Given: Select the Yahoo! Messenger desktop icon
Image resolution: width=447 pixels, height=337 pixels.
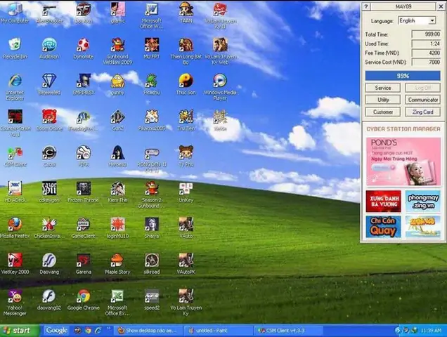Looking at the screenshot, I should pyautogui.click(x=15, y=302).
